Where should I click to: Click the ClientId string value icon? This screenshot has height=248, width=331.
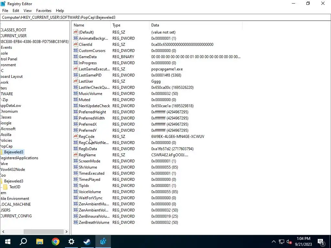click(76, 44)
